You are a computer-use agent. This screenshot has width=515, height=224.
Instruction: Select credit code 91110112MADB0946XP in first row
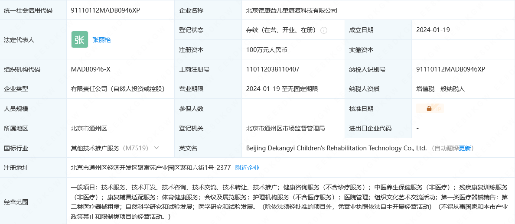[105, 10]
